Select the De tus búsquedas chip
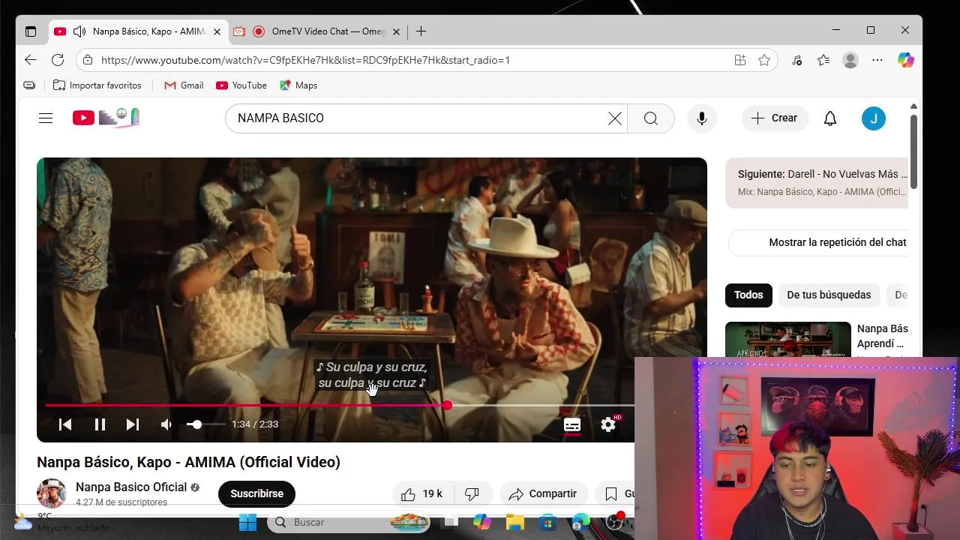This screenshot has width=960, height=540. [829, 295]
